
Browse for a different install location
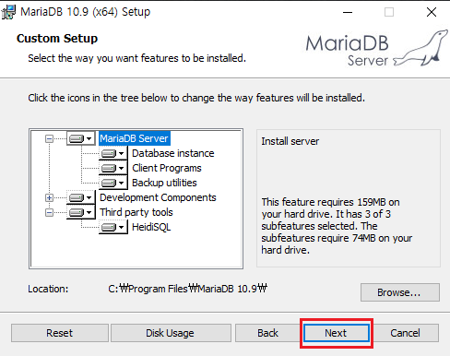(400, 292)
